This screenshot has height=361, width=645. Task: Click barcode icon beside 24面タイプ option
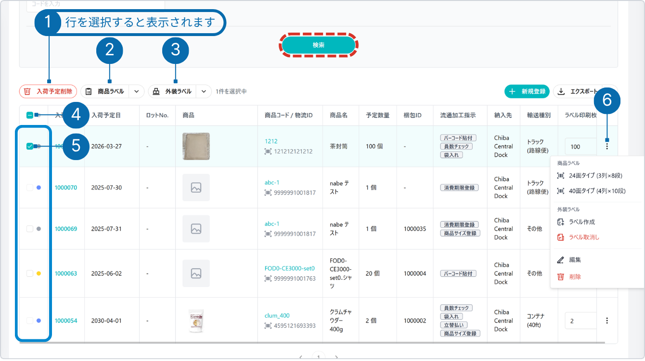tap(560, 176)
